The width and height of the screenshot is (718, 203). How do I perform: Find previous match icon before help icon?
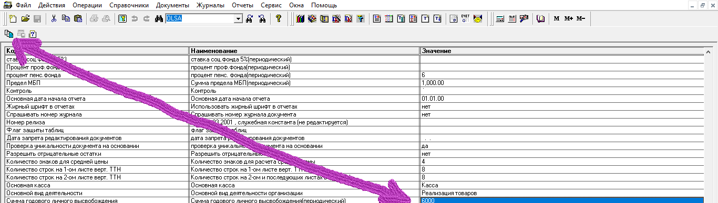[x=262, y=19]
